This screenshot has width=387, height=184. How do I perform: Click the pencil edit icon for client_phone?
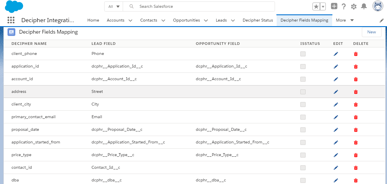click(x=336, y=54)
